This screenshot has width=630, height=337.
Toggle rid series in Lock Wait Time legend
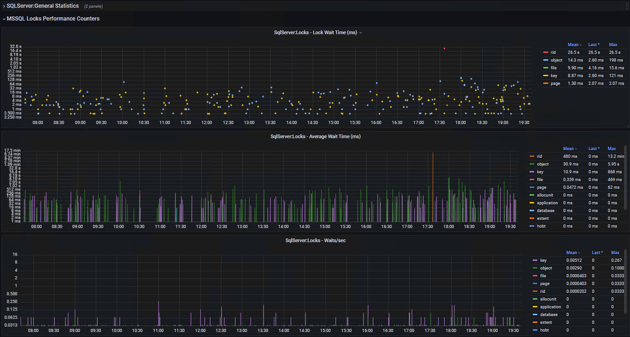coord(553,52)
